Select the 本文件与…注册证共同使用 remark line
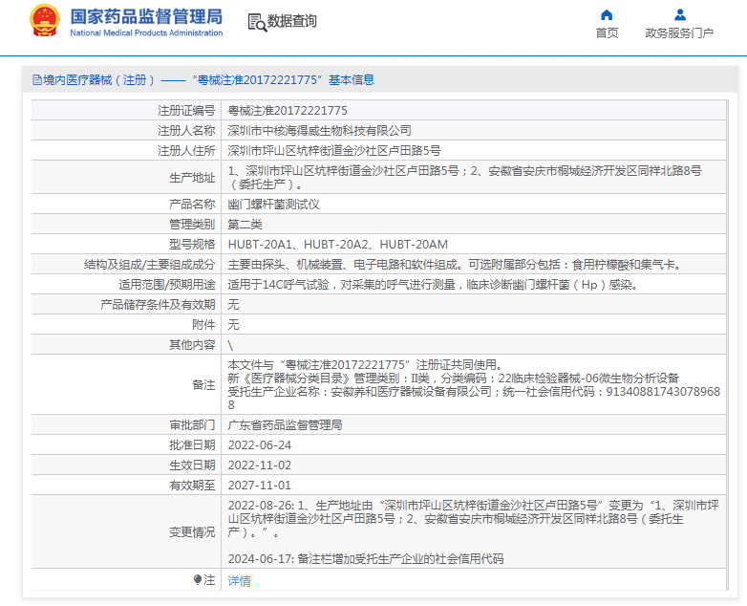The image size is (747, 606). tap(366, 365)
